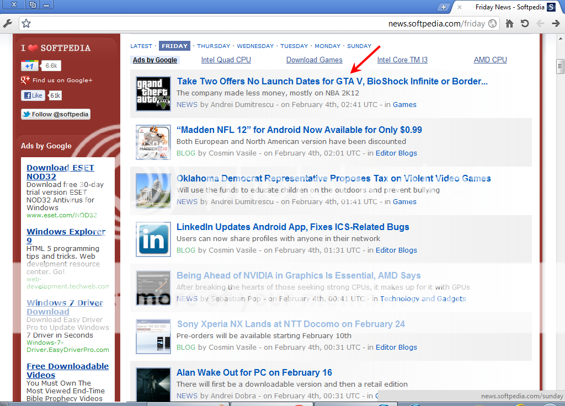565x406 pixels.
Task: Open the wrench settings menu
Action: (7, 24)
